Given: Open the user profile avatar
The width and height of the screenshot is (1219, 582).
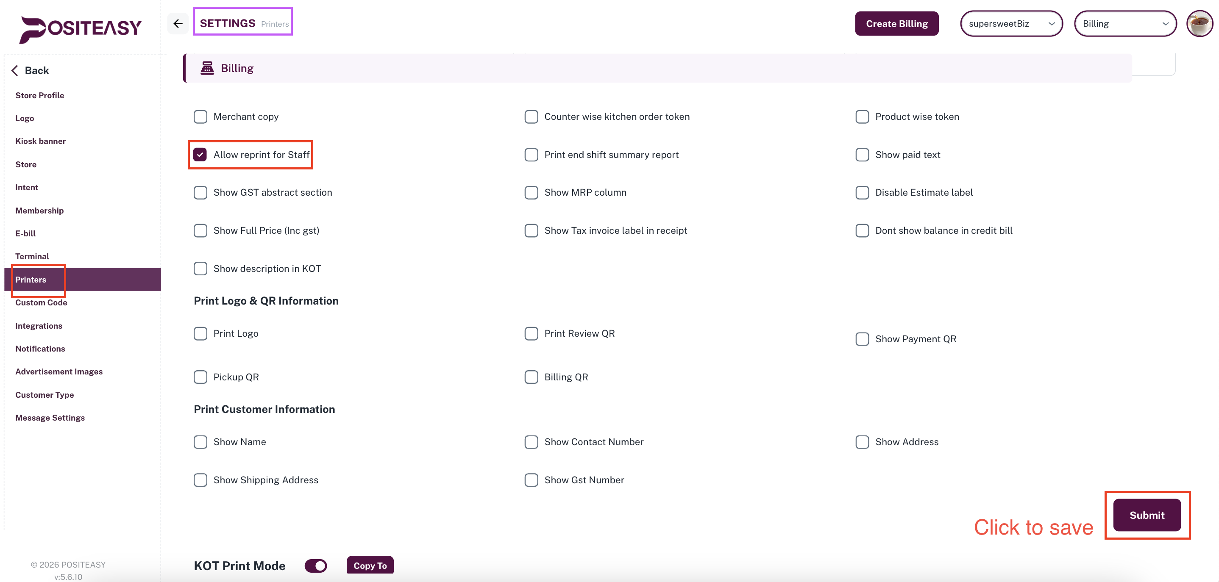Looking at the screenshot, I should click(1199, 23).
